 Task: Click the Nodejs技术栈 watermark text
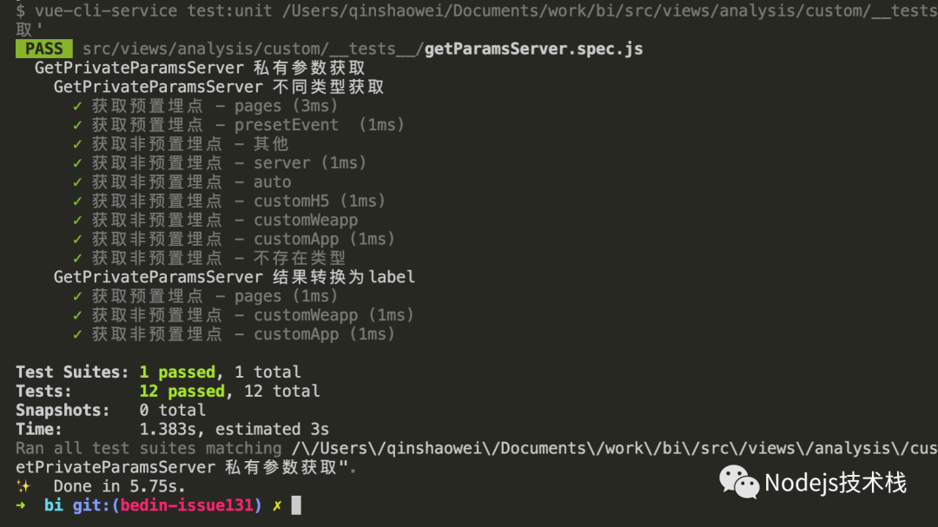tap(835, 483)
